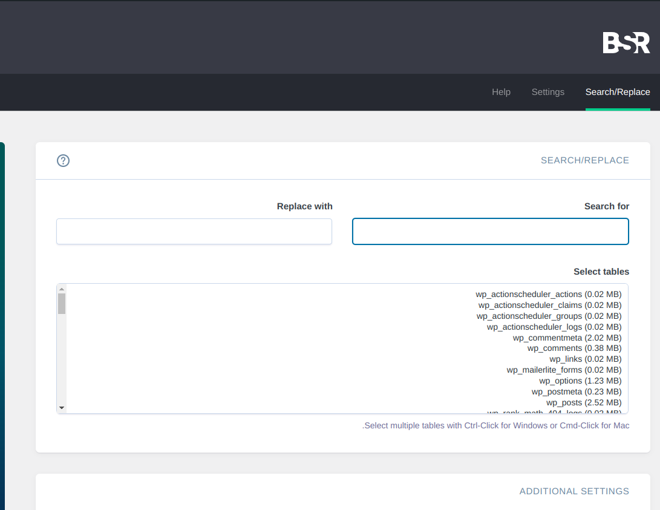Select the wp_postmeta table

(576, 392)
